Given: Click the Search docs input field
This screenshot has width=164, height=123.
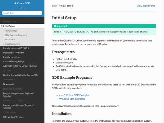Looking at the screenshot, I should coord(22,13).
